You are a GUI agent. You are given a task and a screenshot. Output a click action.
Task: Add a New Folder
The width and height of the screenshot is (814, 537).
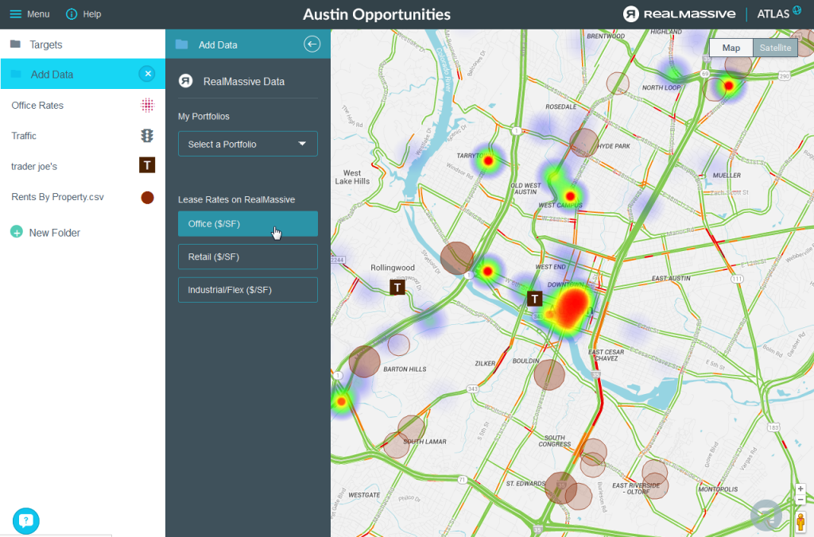point(45,233)
